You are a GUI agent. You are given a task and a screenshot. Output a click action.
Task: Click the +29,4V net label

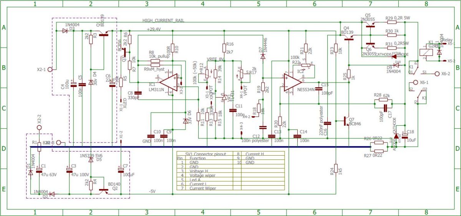point(154,29)
